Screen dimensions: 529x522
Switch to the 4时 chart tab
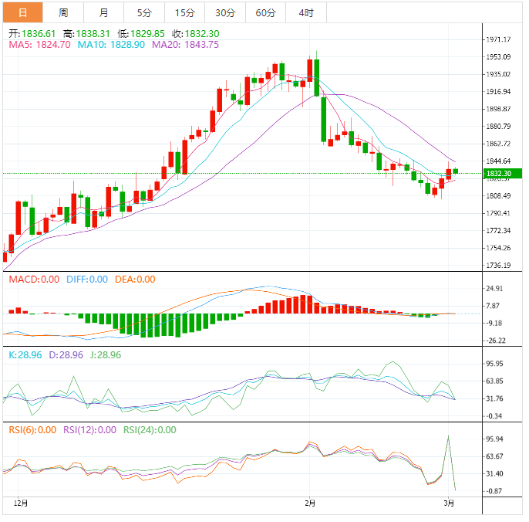305,13
